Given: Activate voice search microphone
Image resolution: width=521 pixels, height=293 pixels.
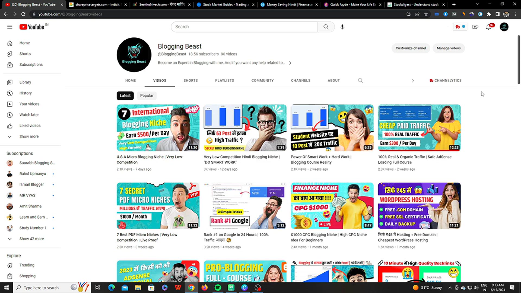Looking at the screenshot, I should click(342, 27).
